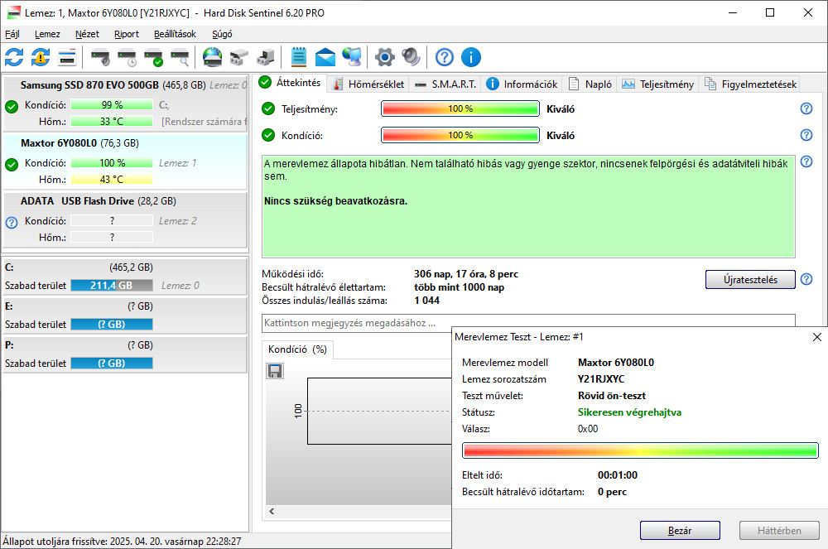The height and width of the screenshot is (549, 828).
Task: Click the Teljesítmény 100 % gradient bar
Action: click(460, 108)
